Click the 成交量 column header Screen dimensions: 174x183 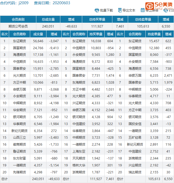coord(38,34)
